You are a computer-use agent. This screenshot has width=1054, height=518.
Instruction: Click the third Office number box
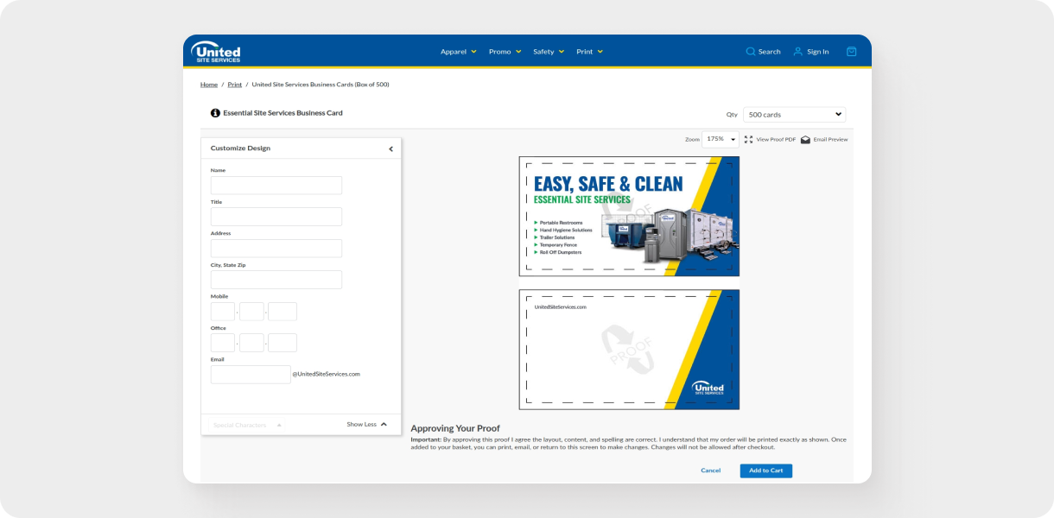pyautogui.click(x=283, y=343)
